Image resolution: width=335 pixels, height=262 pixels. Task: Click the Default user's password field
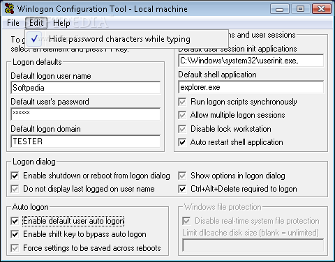point(86,114)
